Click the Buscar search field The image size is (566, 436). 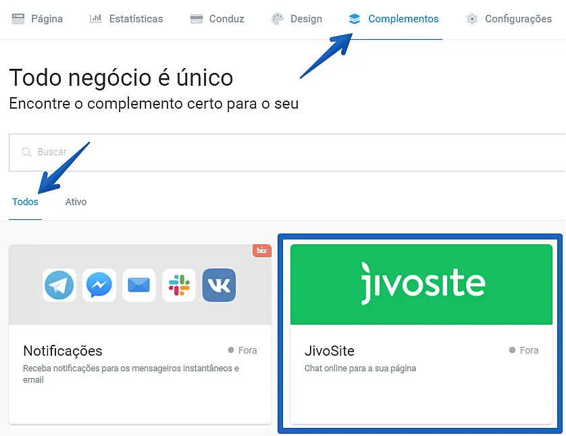point(287,153)
